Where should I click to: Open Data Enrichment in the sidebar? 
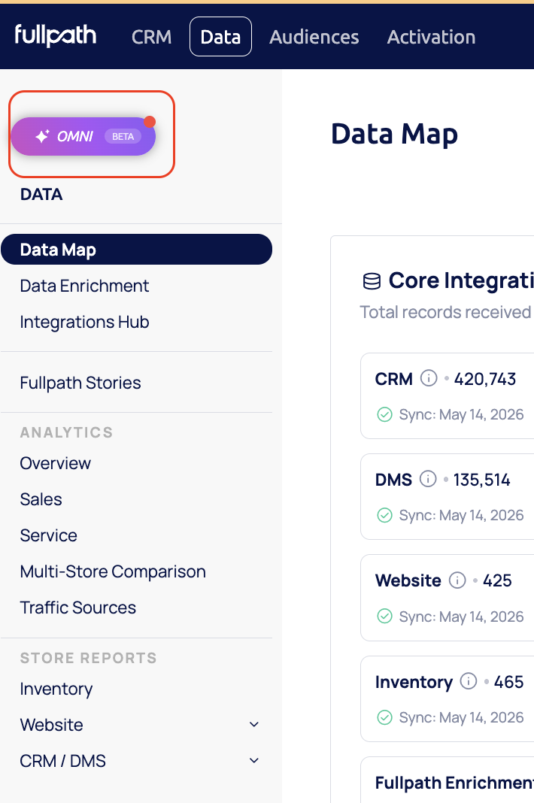(x=84, y=286)
